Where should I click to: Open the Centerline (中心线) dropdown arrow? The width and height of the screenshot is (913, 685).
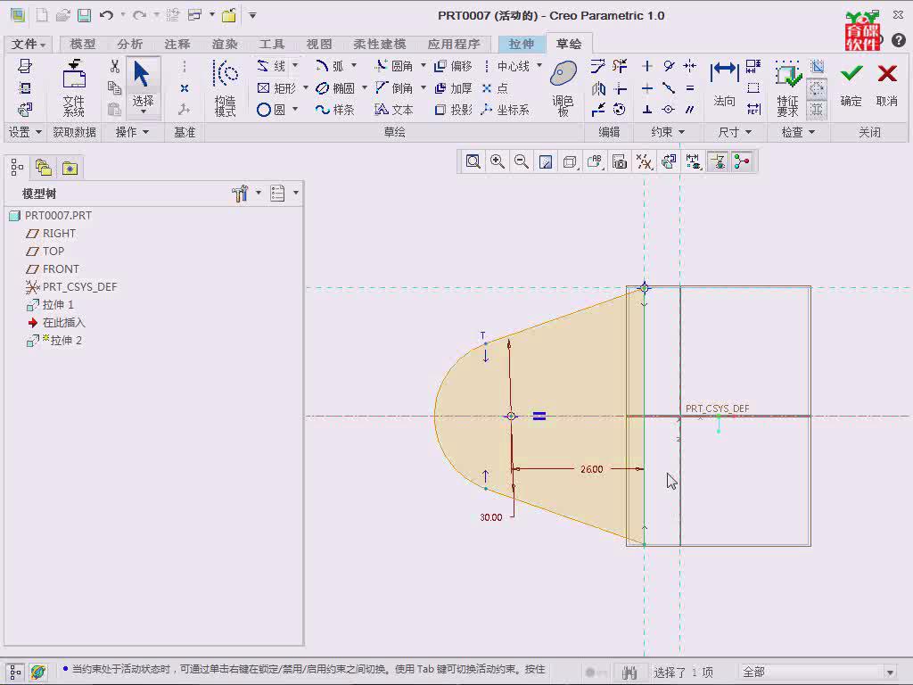[539, 65]
